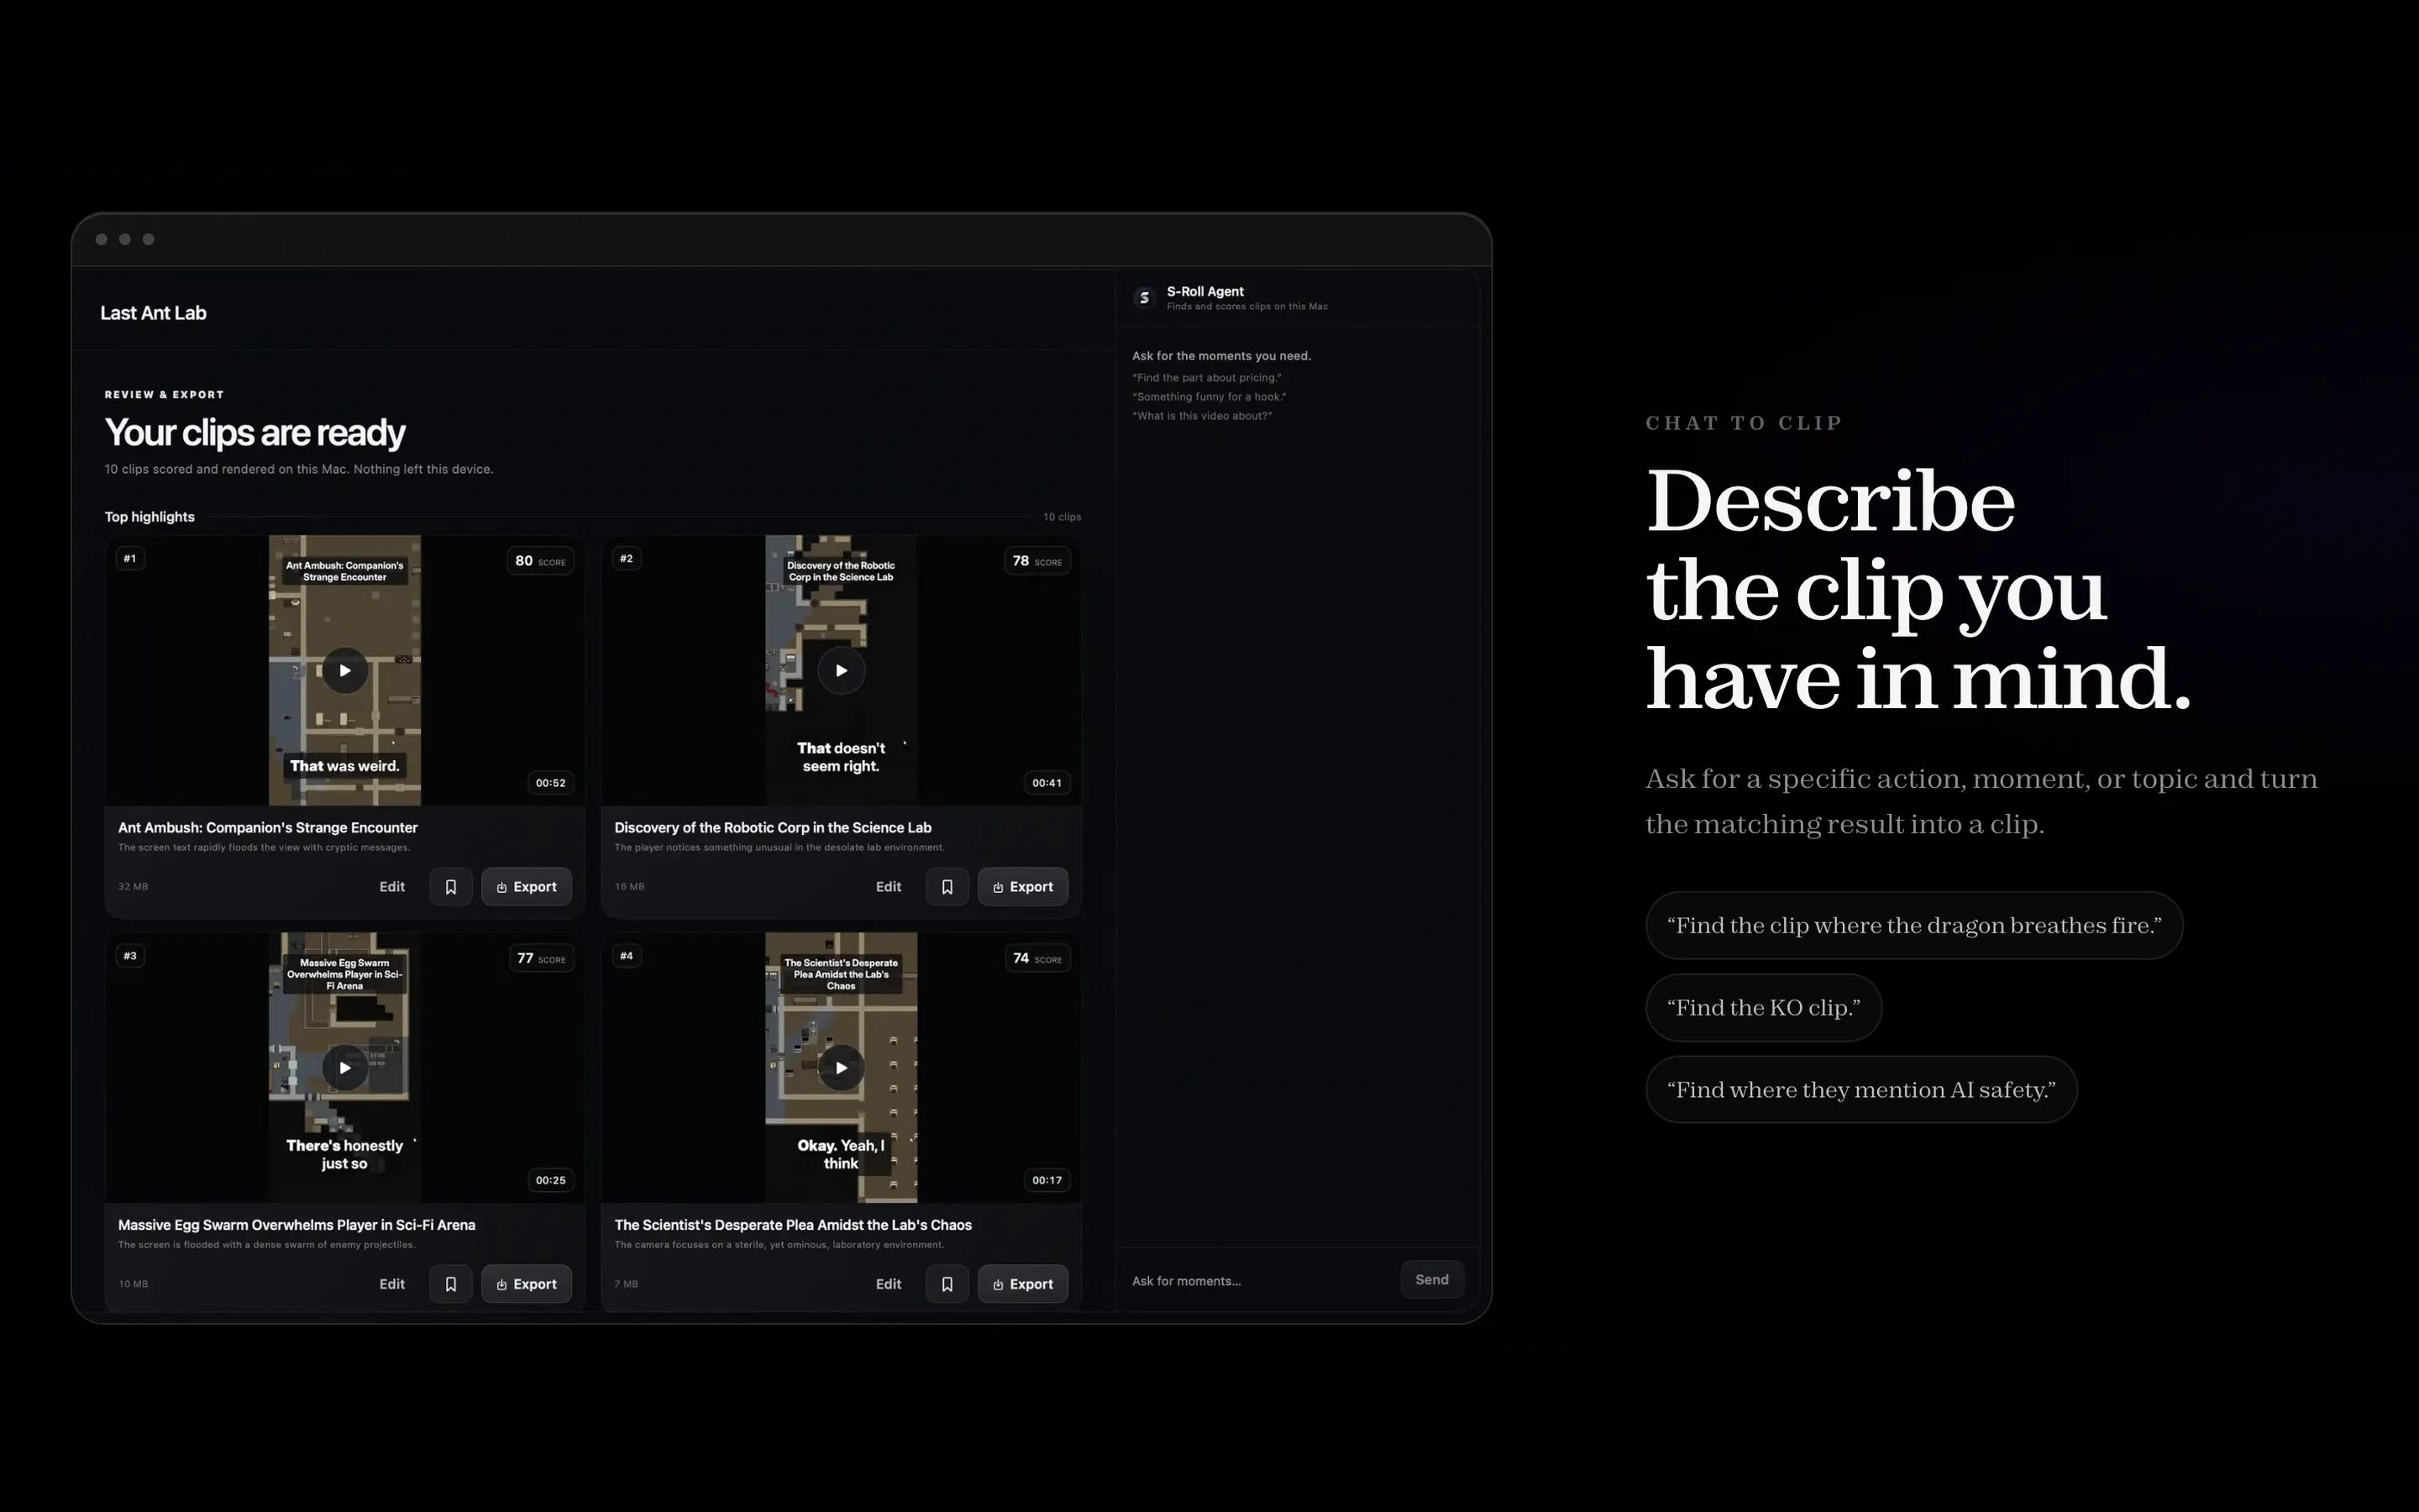2419x1512 pixels.
Task: Click the 00:41 duration label
Action: (1047, 783)
